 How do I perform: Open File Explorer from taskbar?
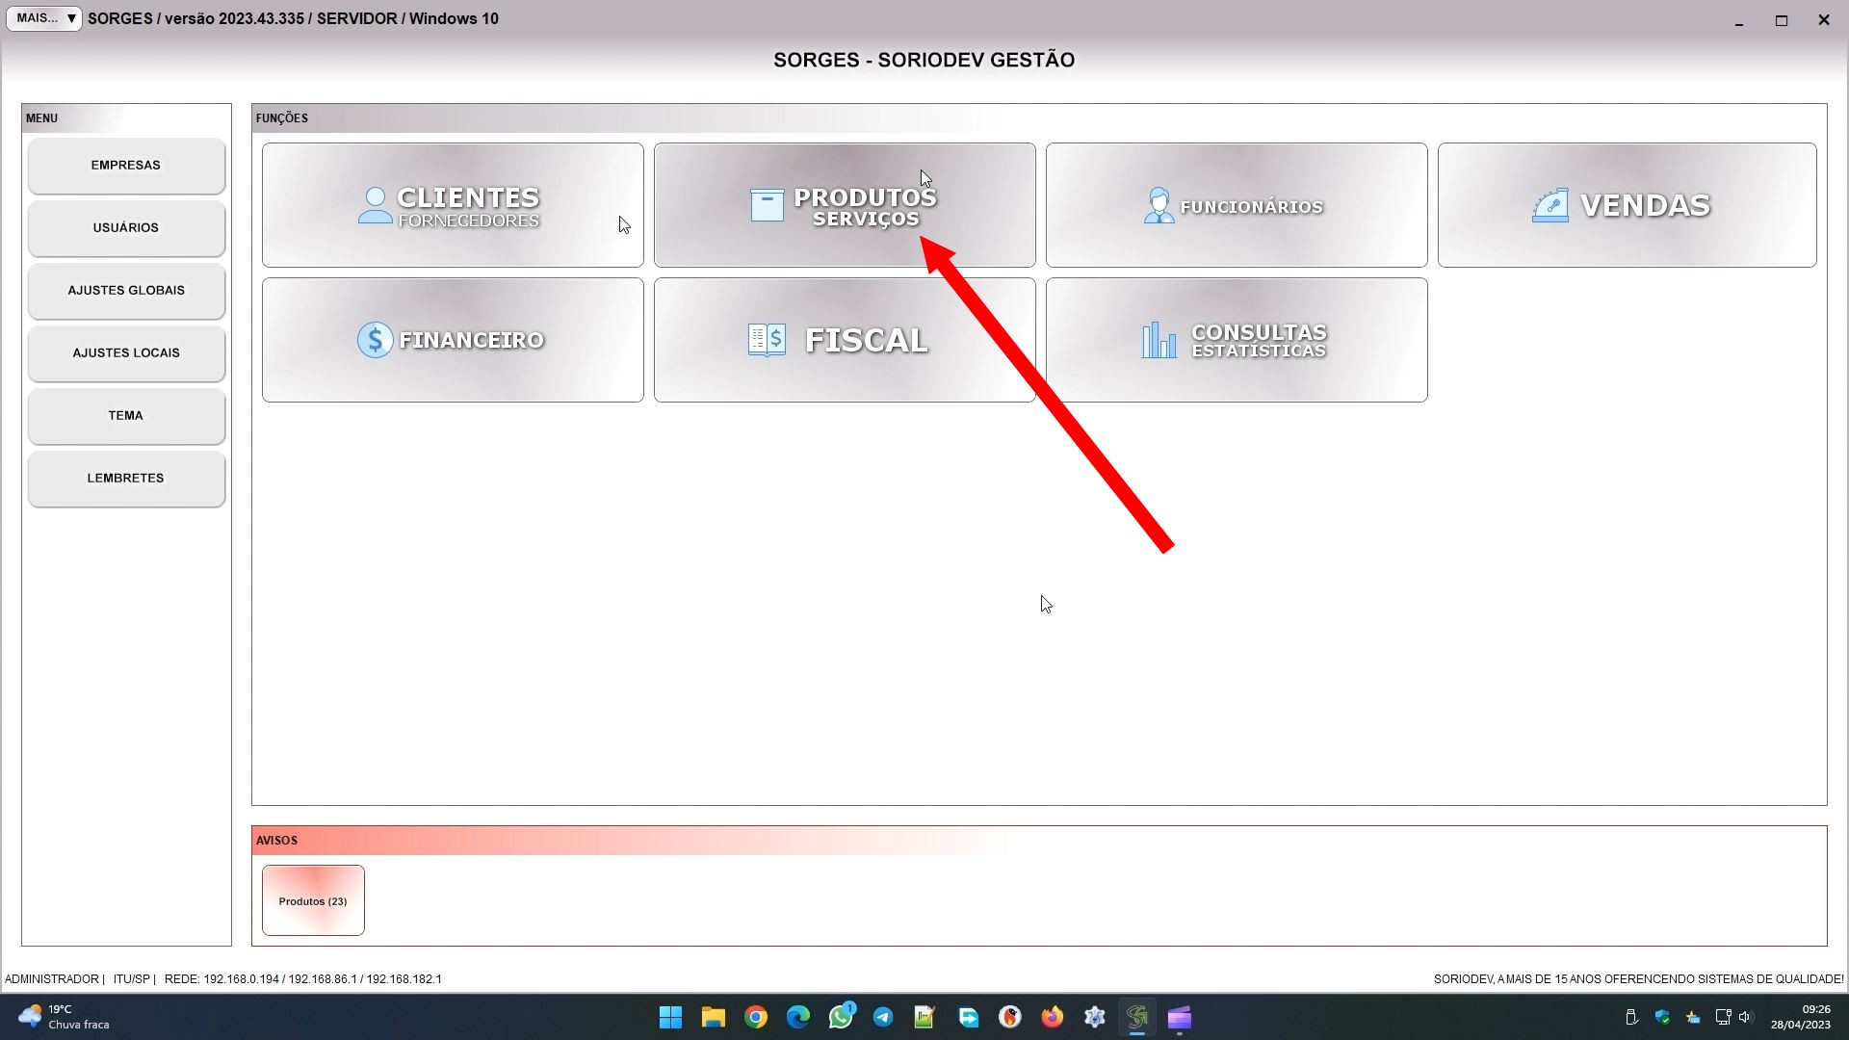click(x=714, y=1017)
